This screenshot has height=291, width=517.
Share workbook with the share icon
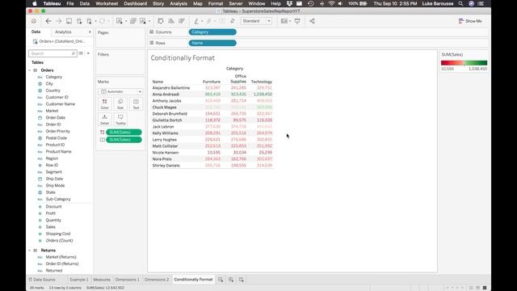coord(312,21)
